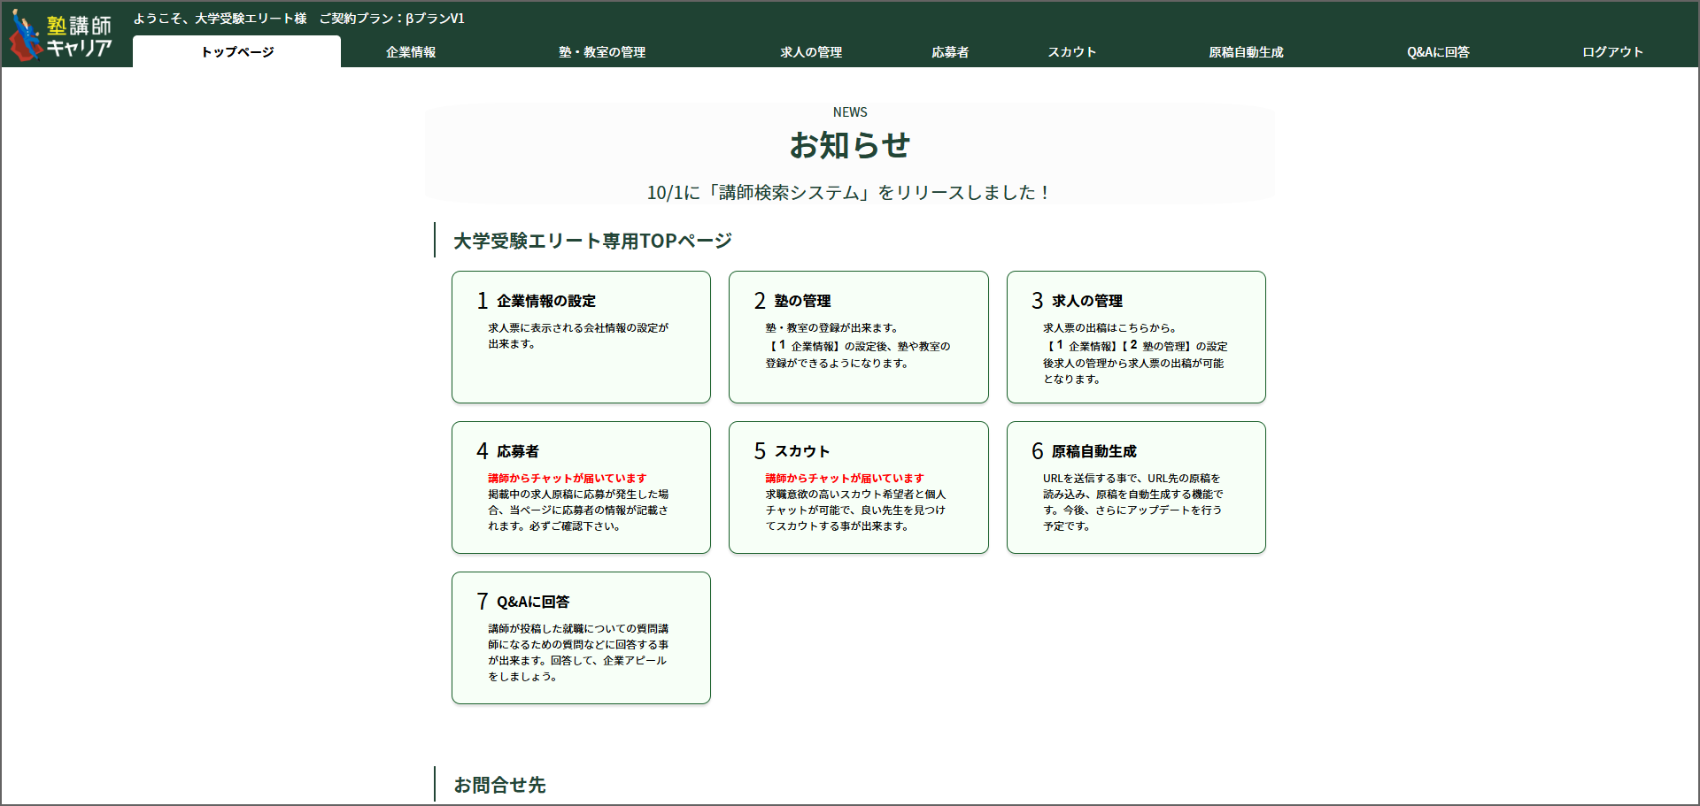Open the 応募者 navigation item
Image resolution: width=1700 pixels, height=806 pixels.
tap(950, 52)
